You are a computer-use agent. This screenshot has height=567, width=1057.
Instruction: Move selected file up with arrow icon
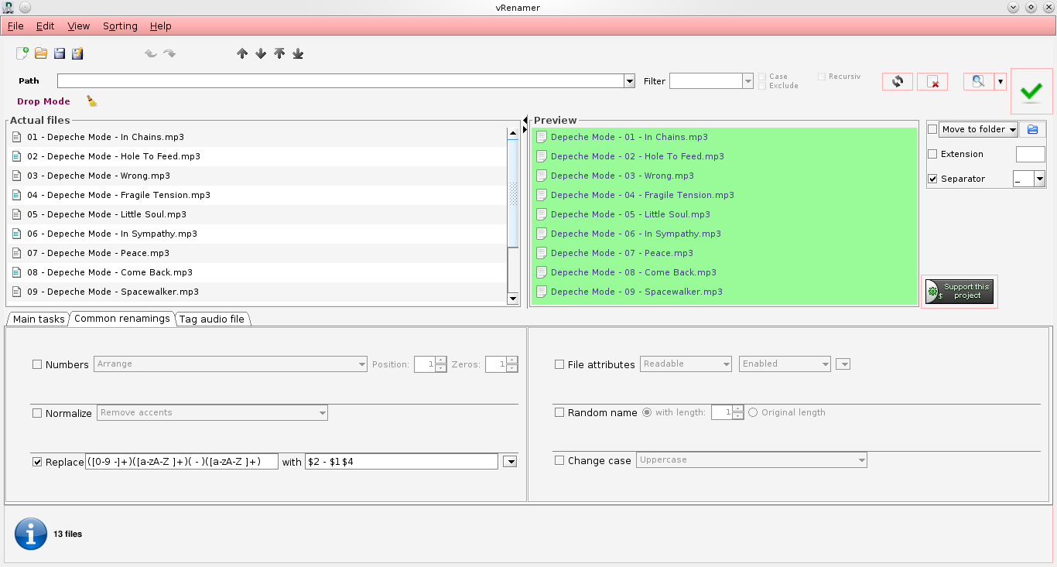[242, 53]
